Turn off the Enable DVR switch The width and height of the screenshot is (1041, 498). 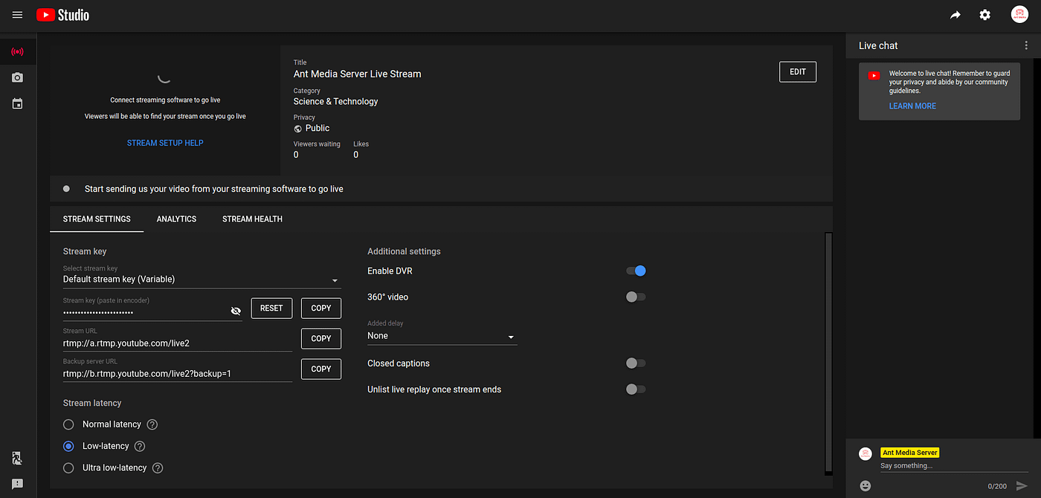pyautogui.click(x=636, y=271)
